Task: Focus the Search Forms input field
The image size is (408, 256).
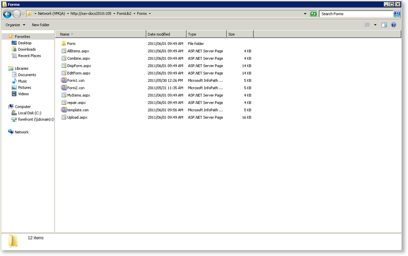Action: pyautogui.click(x=356, y=14)
